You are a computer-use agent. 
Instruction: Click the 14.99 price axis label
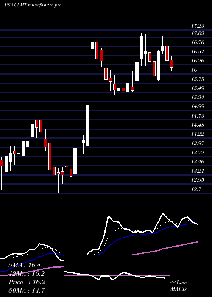[x=198, y=106]
